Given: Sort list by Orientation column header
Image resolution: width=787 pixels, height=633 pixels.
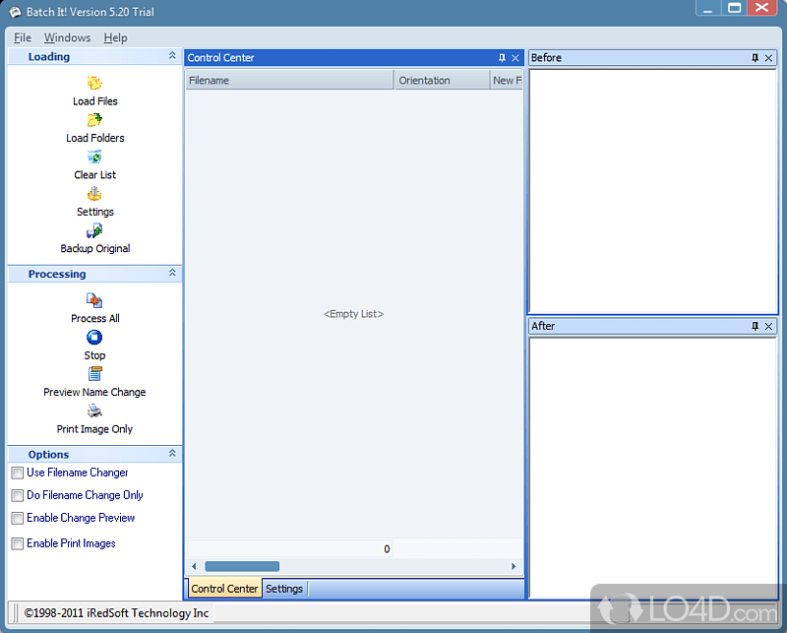Looking at the screenshot, I should 442,81.
